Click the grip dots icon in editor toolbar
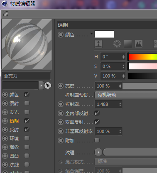 [x=6, y=14]
